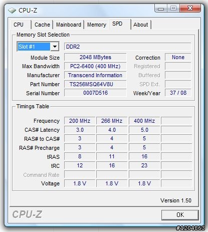208x232 pixels.
Task: Select the CAS# Latency 3.0 cell
Action: [80, 130]
